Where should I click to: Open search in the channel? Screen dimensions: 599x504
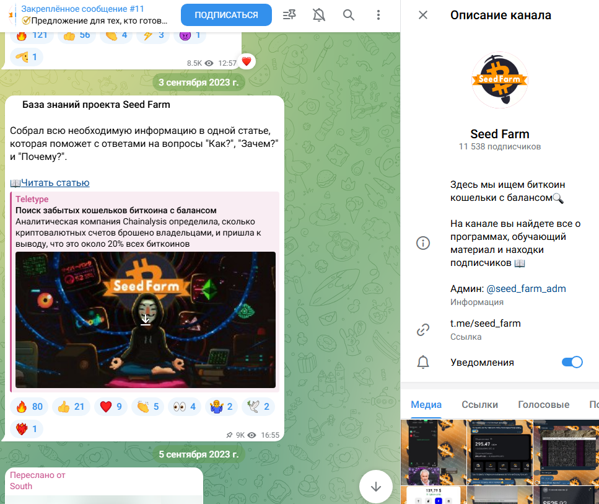[x=348, y=15]
